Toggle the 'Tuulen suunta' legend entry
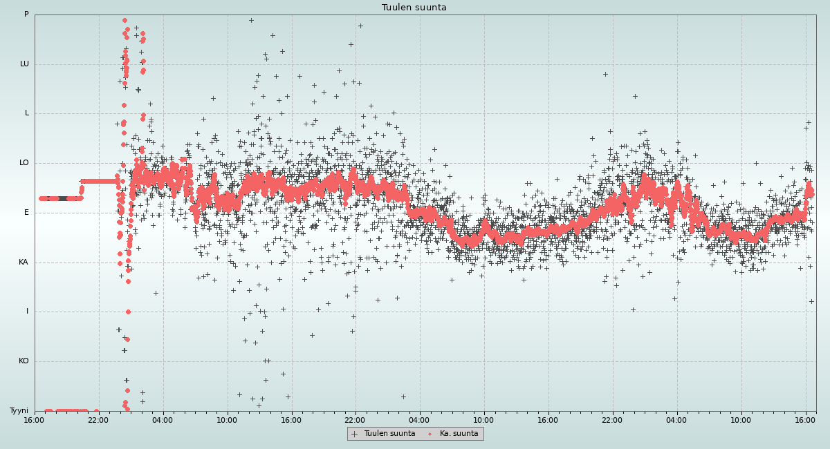 coord(389,434)
